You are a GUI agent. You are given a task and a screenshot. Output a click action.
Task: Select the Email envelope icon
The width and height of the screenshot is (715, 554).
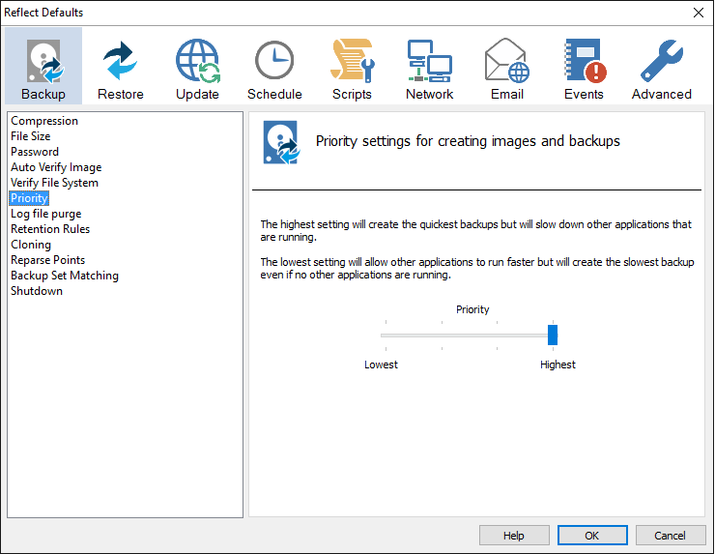pos(506,62)
